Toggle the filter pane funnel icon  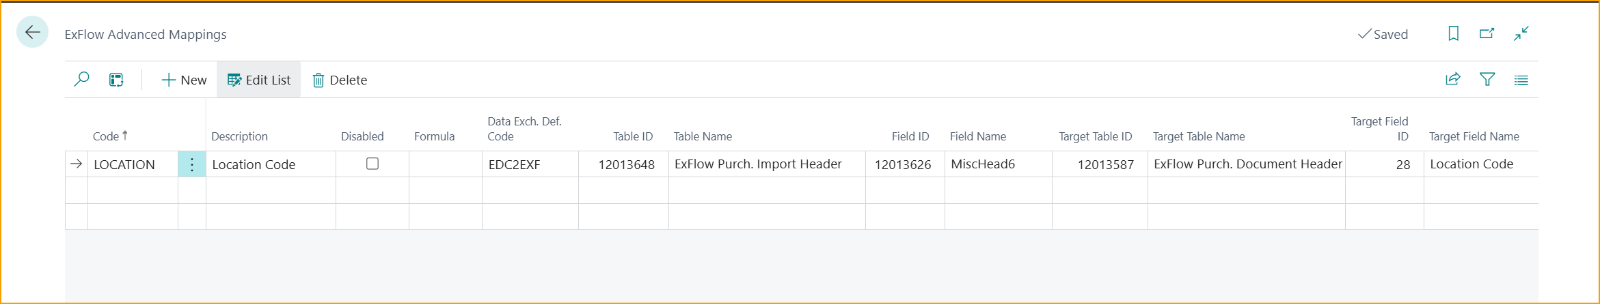click(1487, 80)
